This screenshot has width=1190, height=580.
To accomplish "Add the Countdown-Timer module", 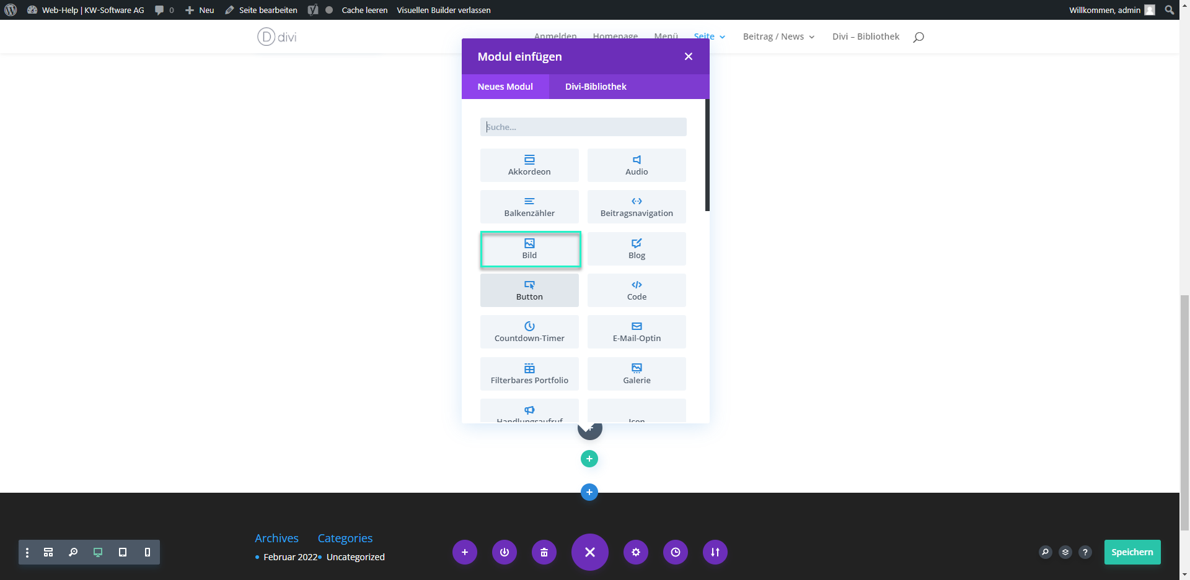I will pyautogui.click(x=529, y=332).
